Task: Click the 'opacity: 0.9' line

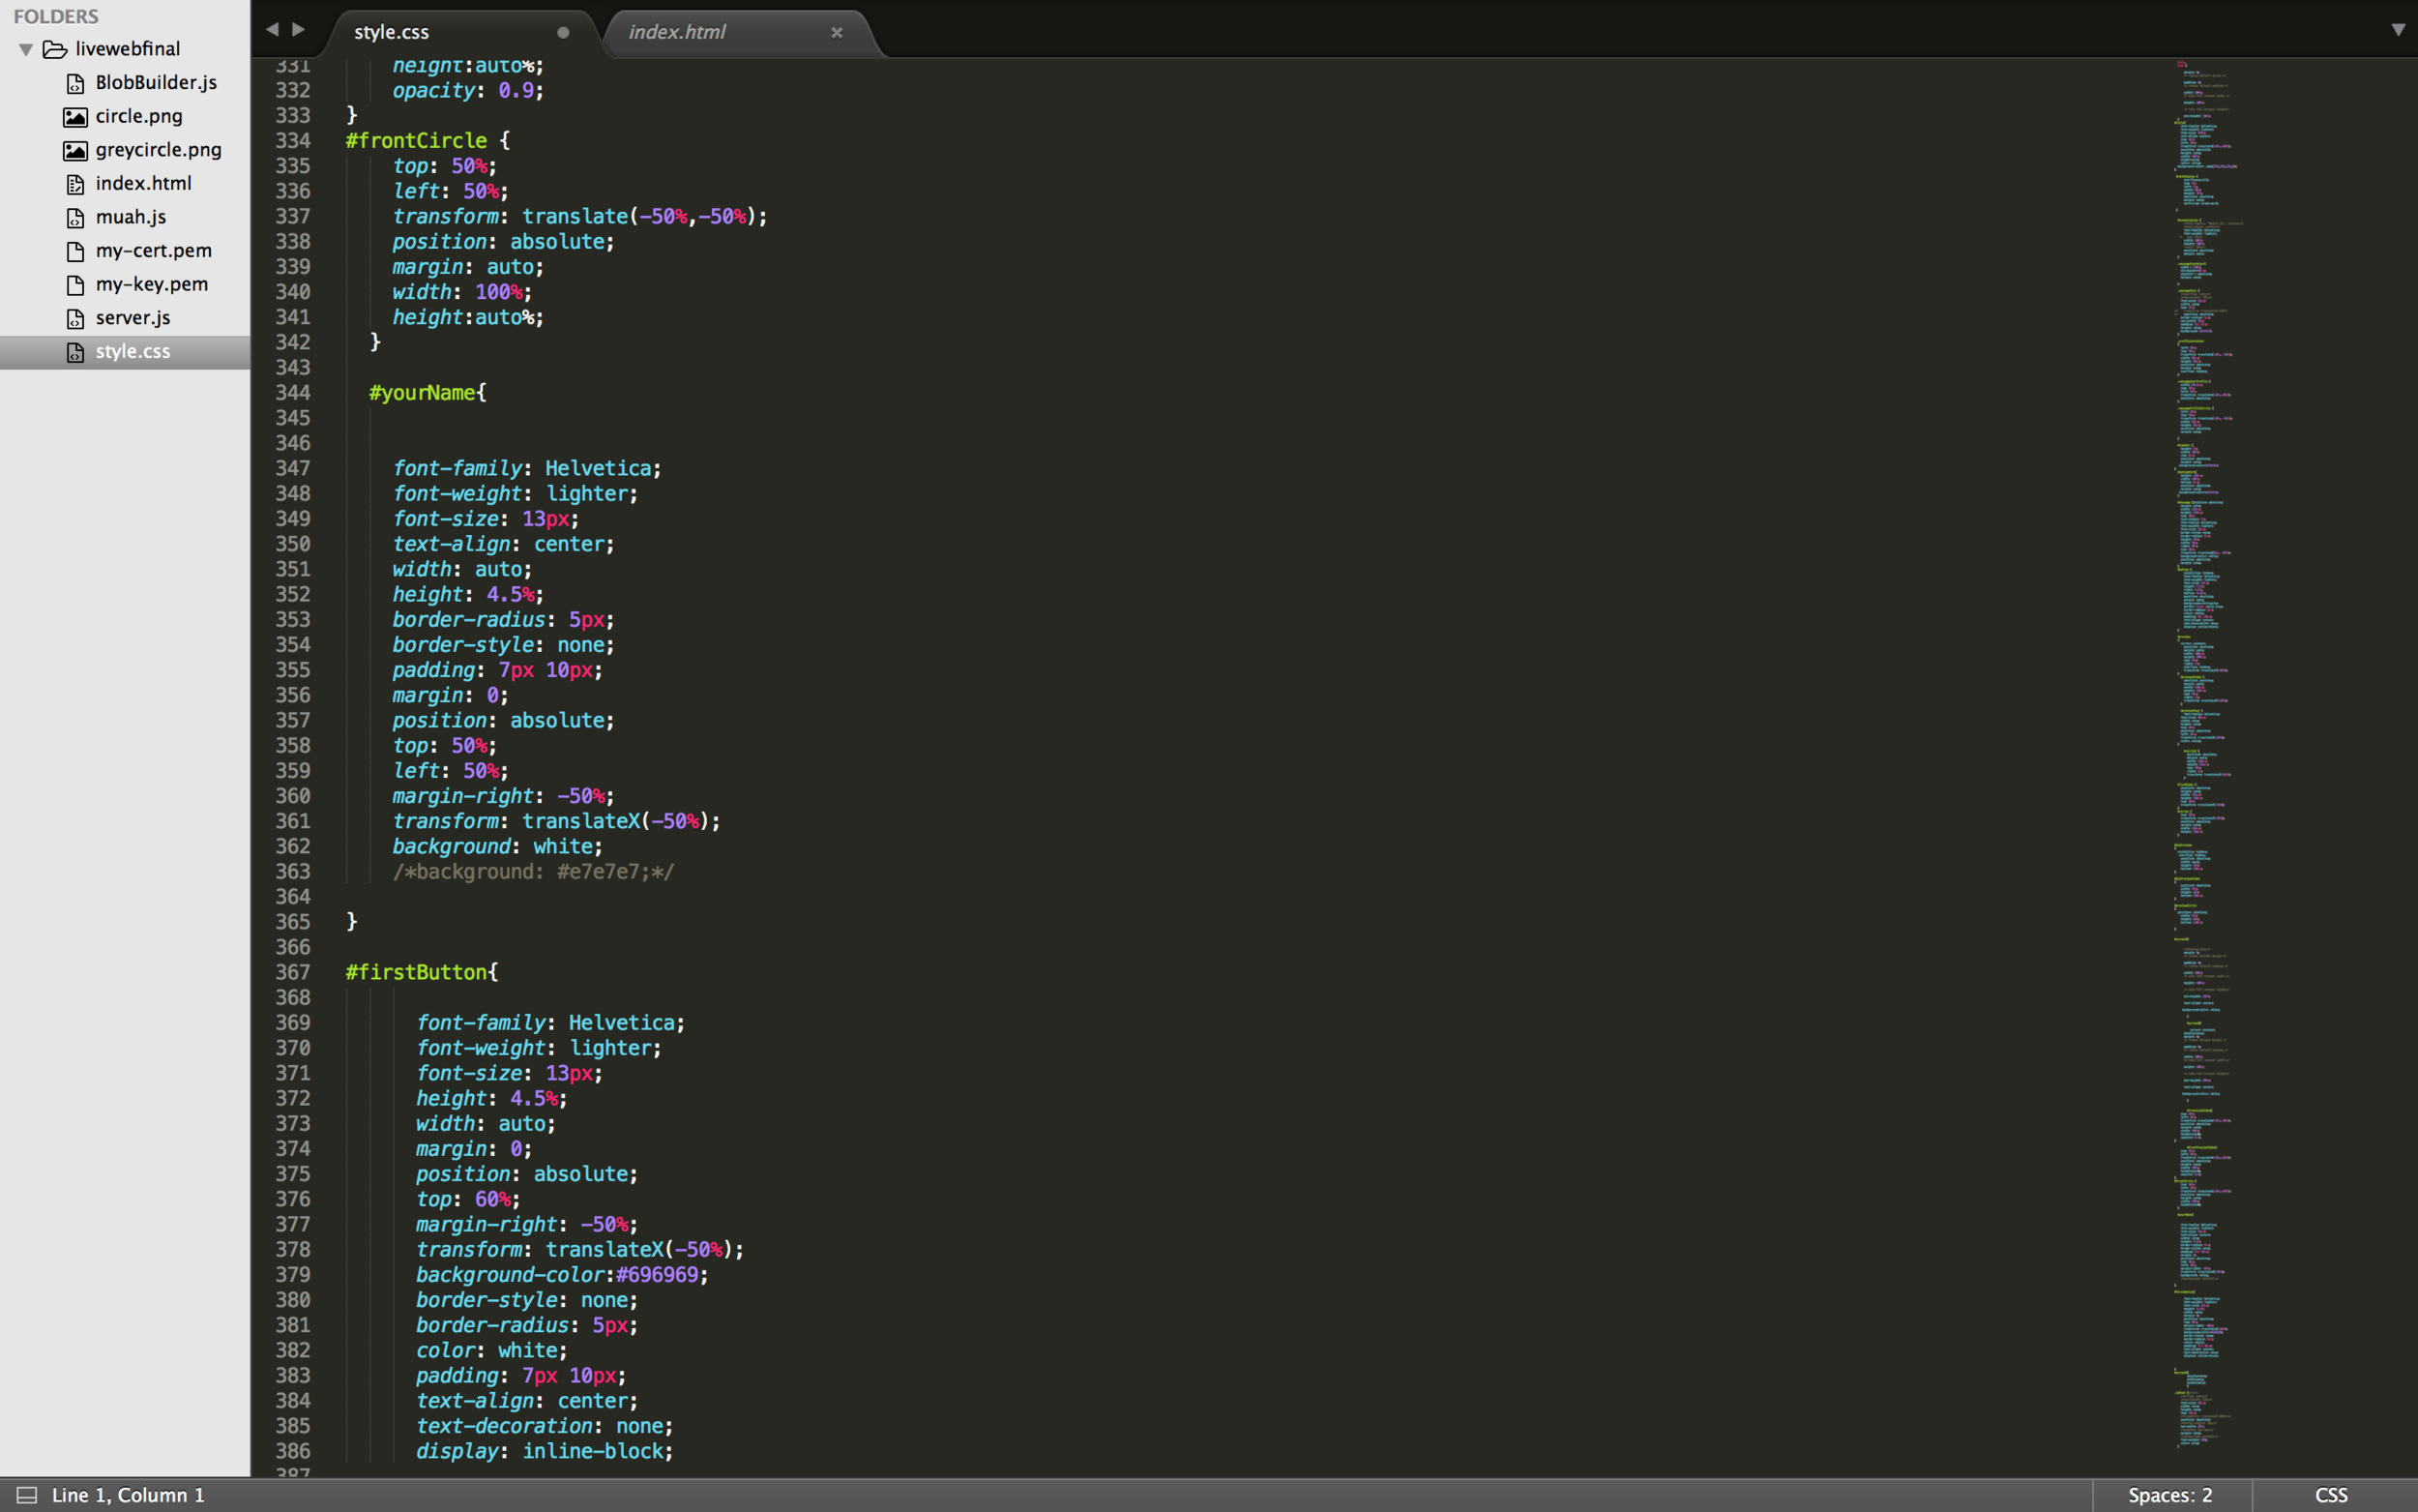Action: coord(468,91)
